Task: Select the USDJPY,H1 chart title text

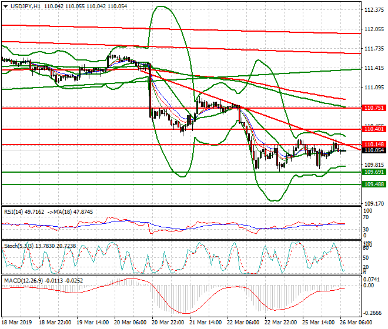Action: [25, 6]
